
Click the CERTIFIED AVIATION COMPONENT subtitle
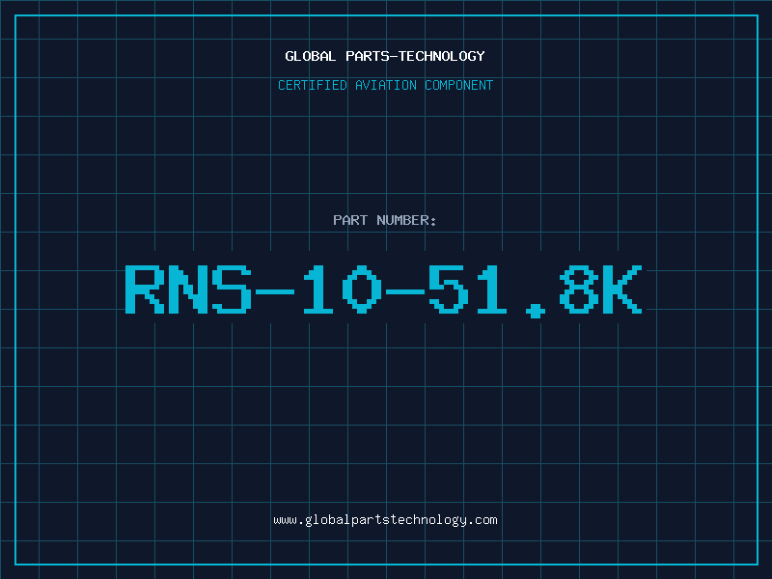click(x=385, y=85)
